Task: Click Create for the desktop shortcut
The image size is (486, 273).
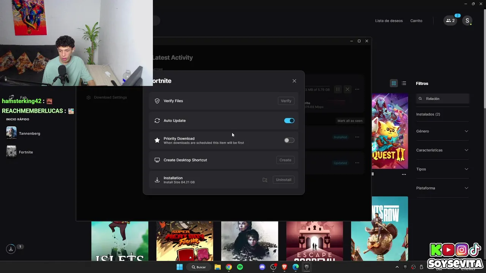Action: (285, 160)
